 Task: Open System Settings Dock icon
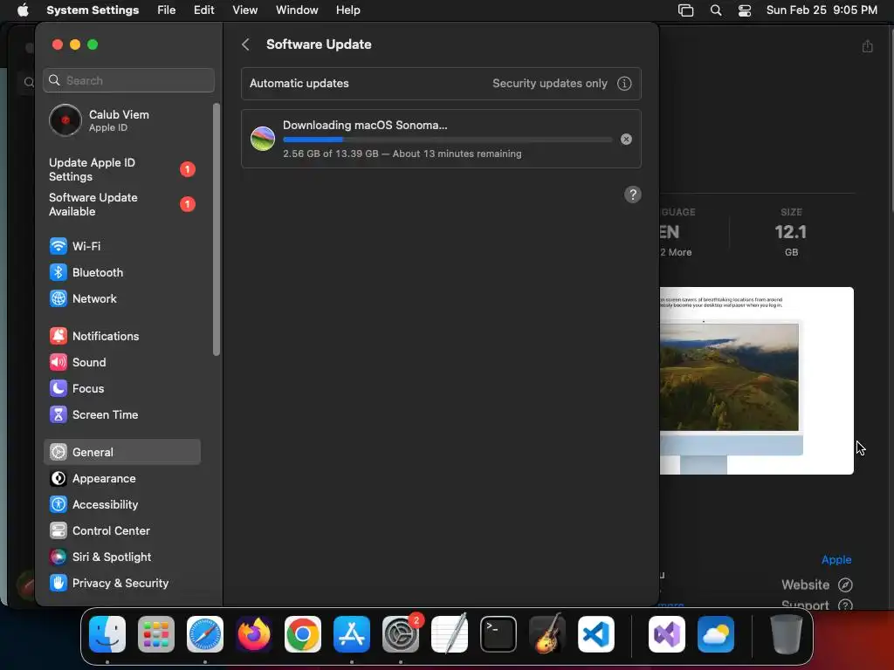coord(400,634)
